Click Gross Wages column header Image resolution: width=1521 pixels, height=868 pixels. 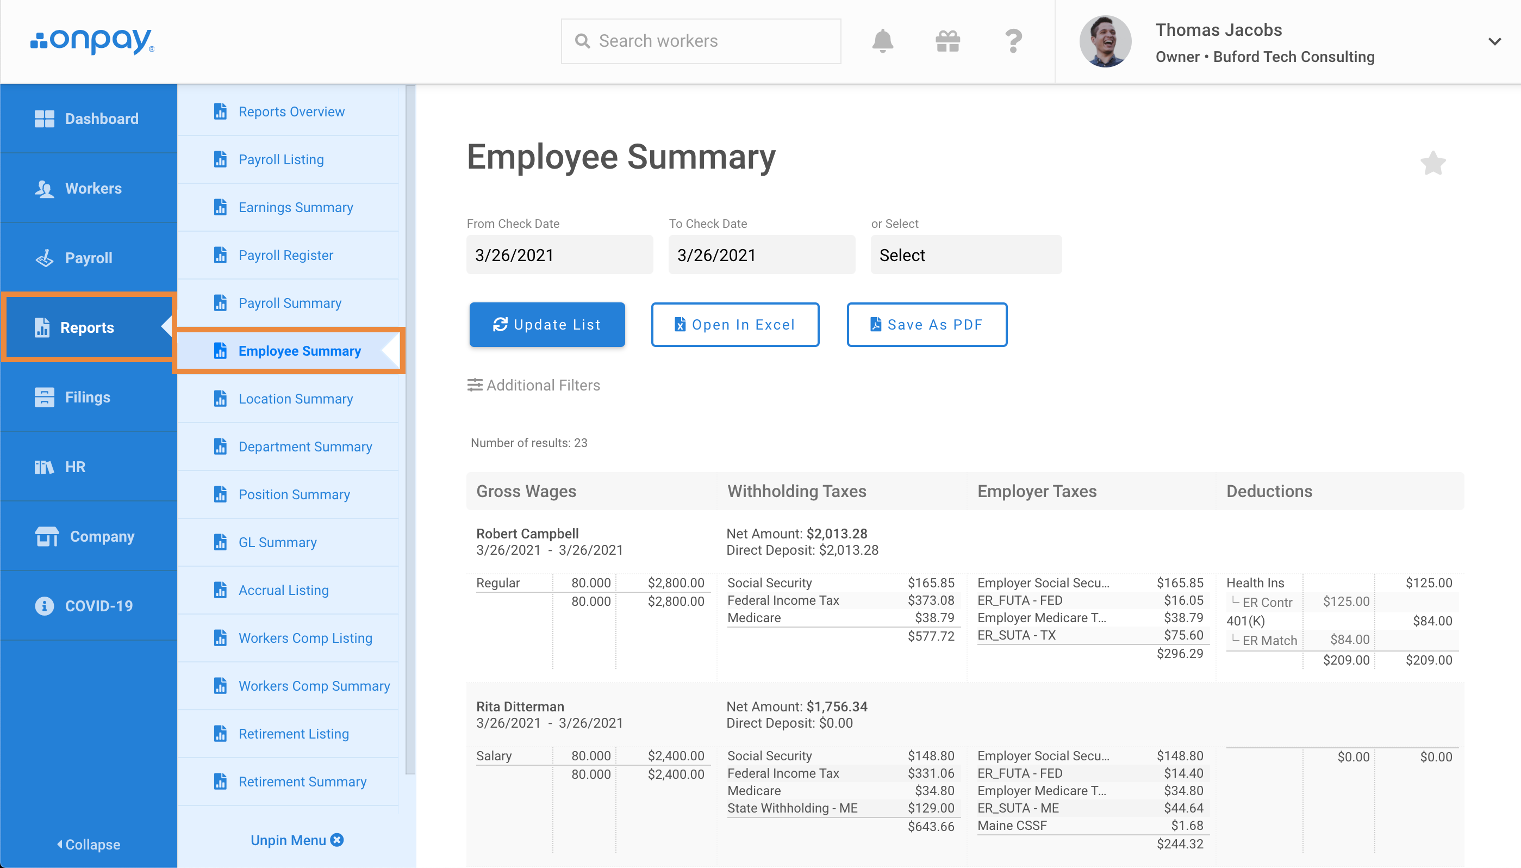point(526,491)
